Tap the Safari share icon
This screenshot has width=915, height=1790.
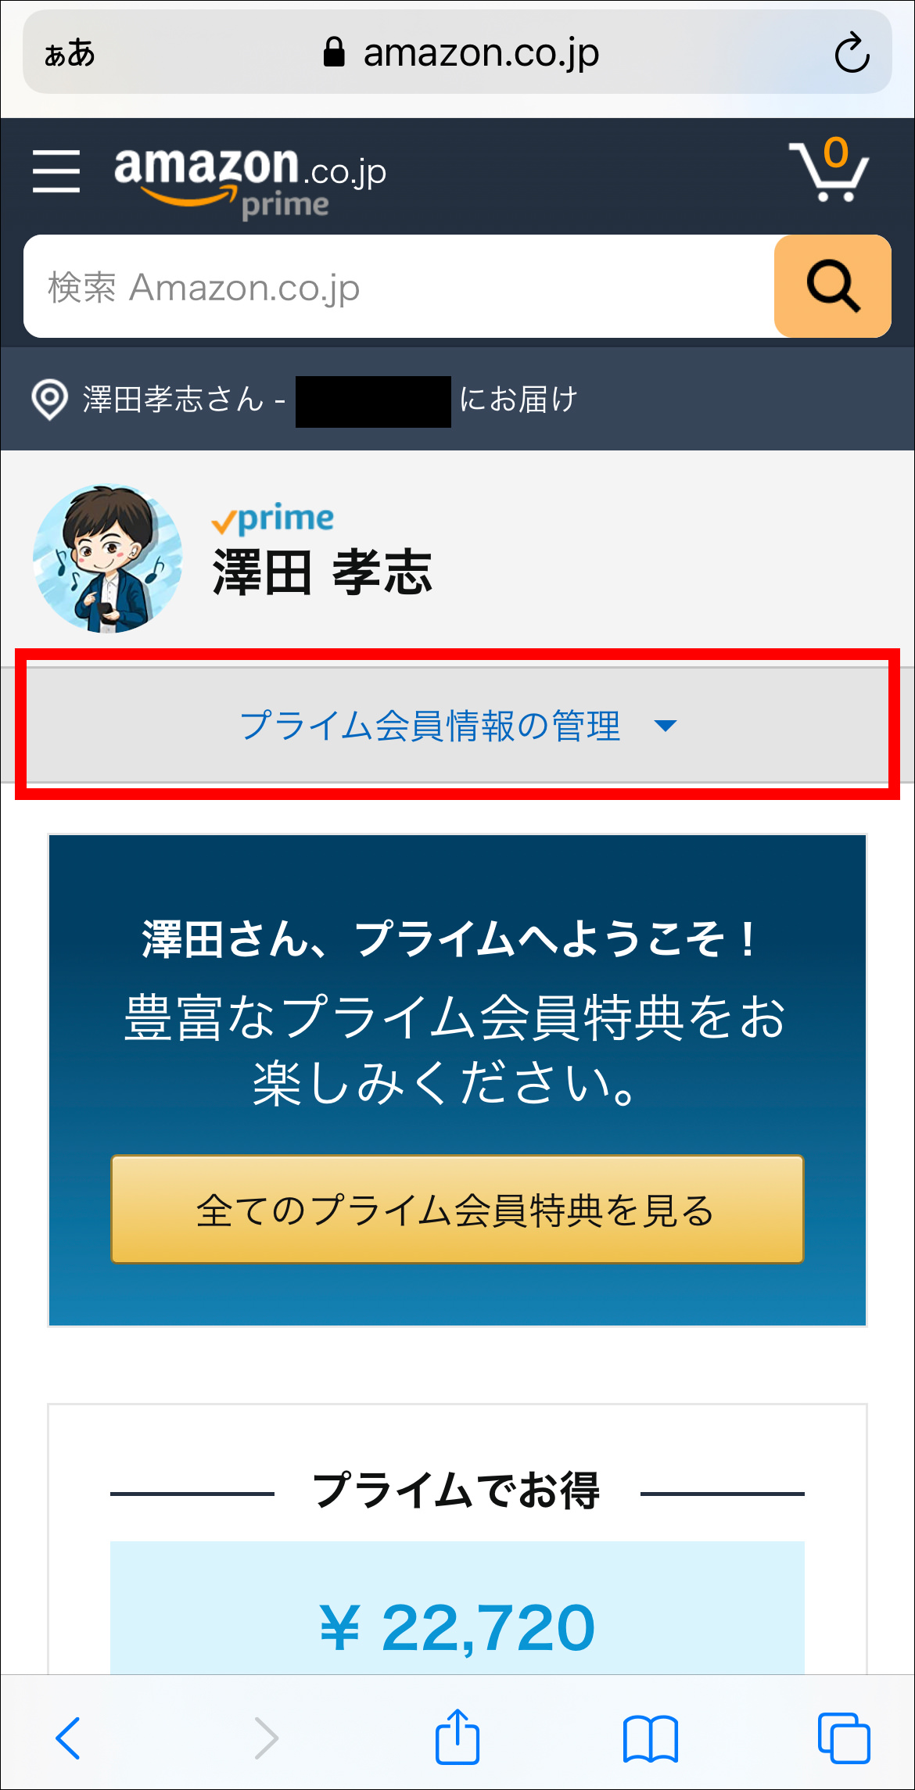coord(457,1737)
